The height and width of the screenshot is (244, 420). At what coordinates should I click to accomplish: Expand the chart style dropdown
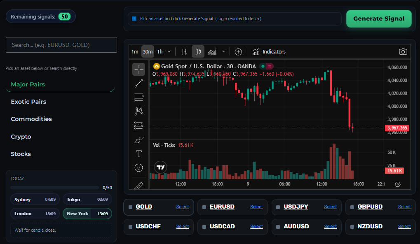pyautogui.click(x=223, y=51)
